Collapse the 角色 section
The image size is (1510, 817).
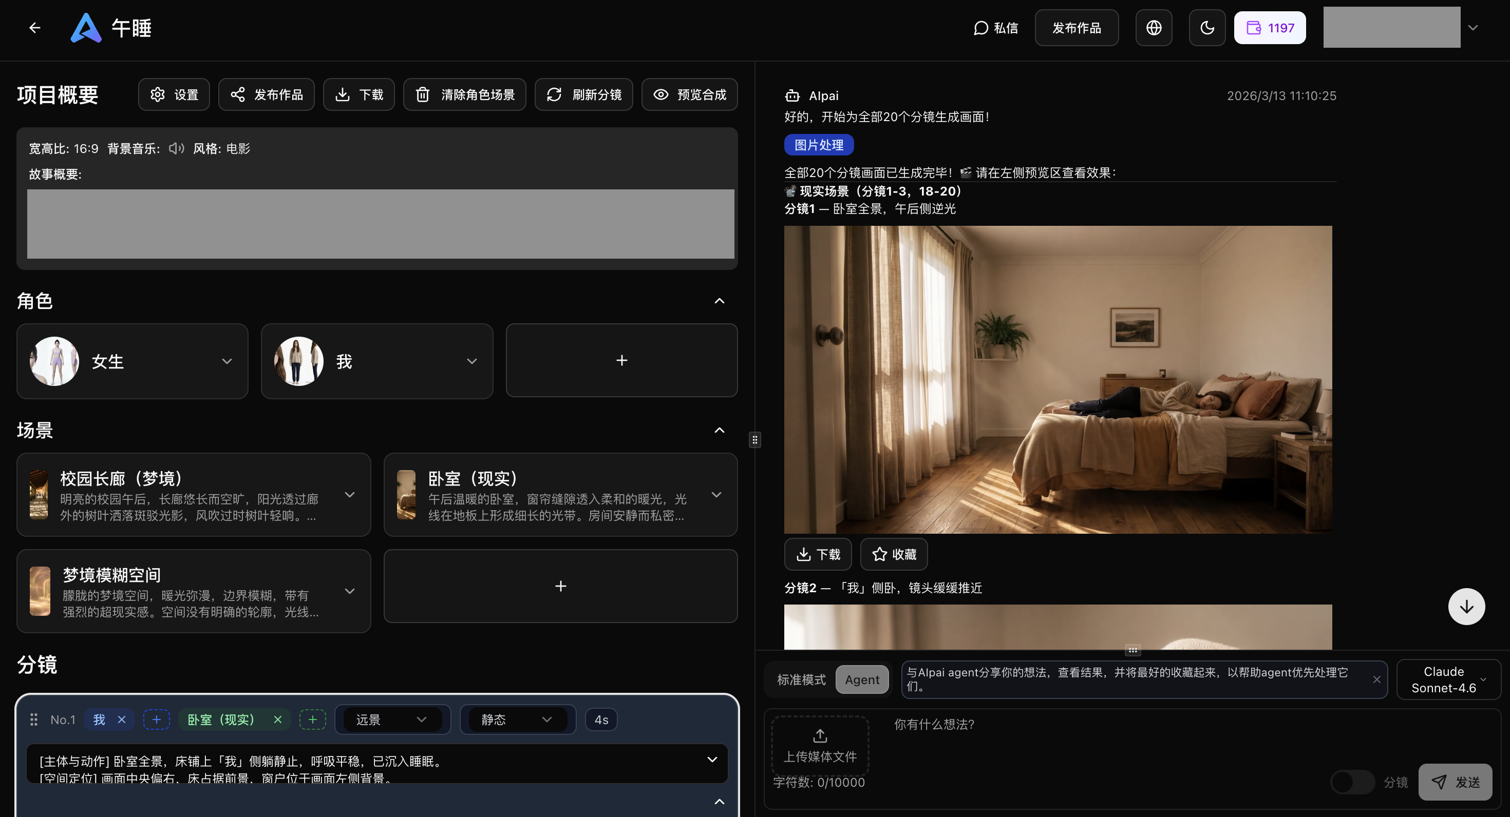click(719, 301)
